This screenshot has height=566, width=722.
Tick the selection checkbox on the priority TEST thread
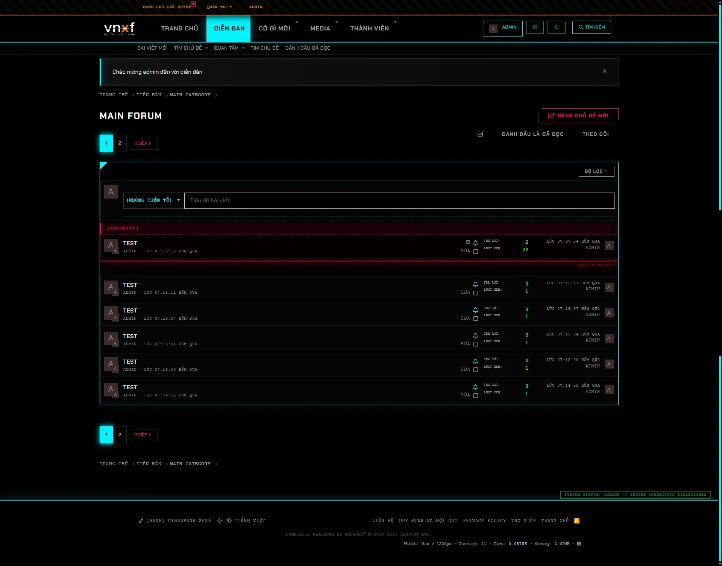476,252
